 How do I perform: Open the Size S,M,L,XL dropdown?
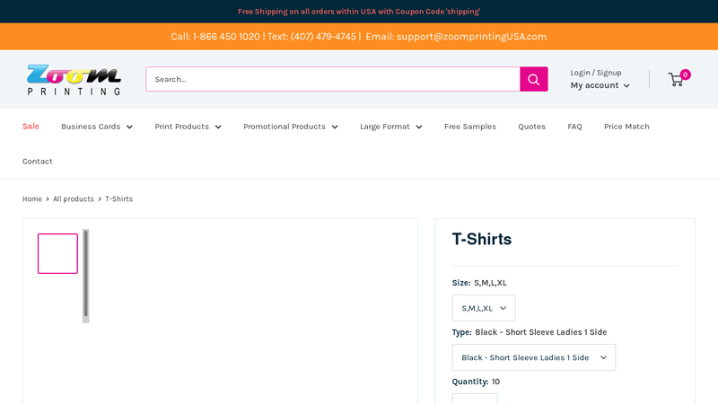pyautogui.click(x=484, y=308)
